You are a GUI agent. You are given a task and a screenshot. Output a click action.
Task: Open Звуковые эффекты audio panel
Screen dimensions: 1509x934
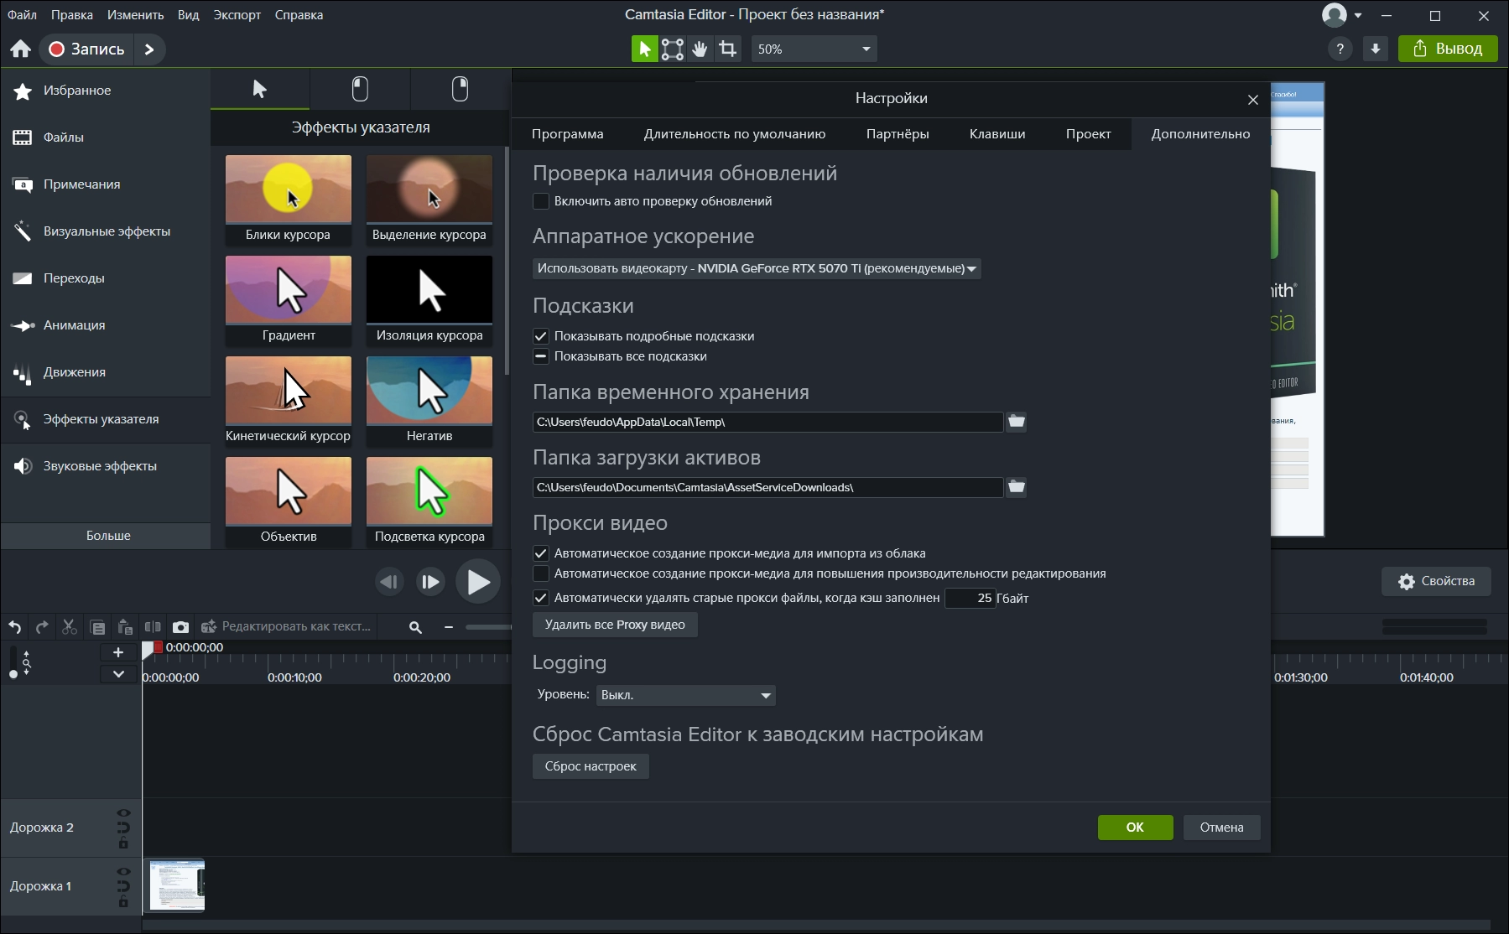pos(106,466)
